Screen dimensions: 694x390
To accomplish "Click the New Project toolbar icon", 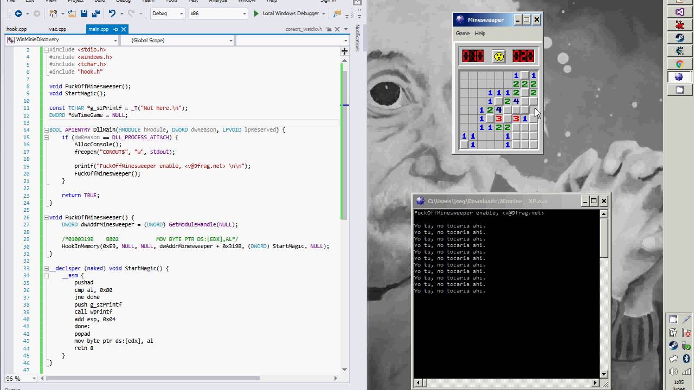I will (54, 14).
